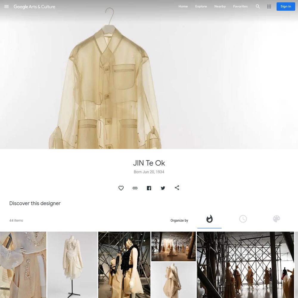298x298 pixels.
Task: Click the 'Organize by' label
Action: click(179, 221)
